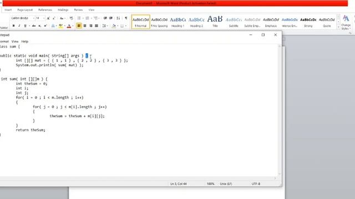Open Notepad's Format menu
The image size is (355, 199).
click(x=4, y=41)
